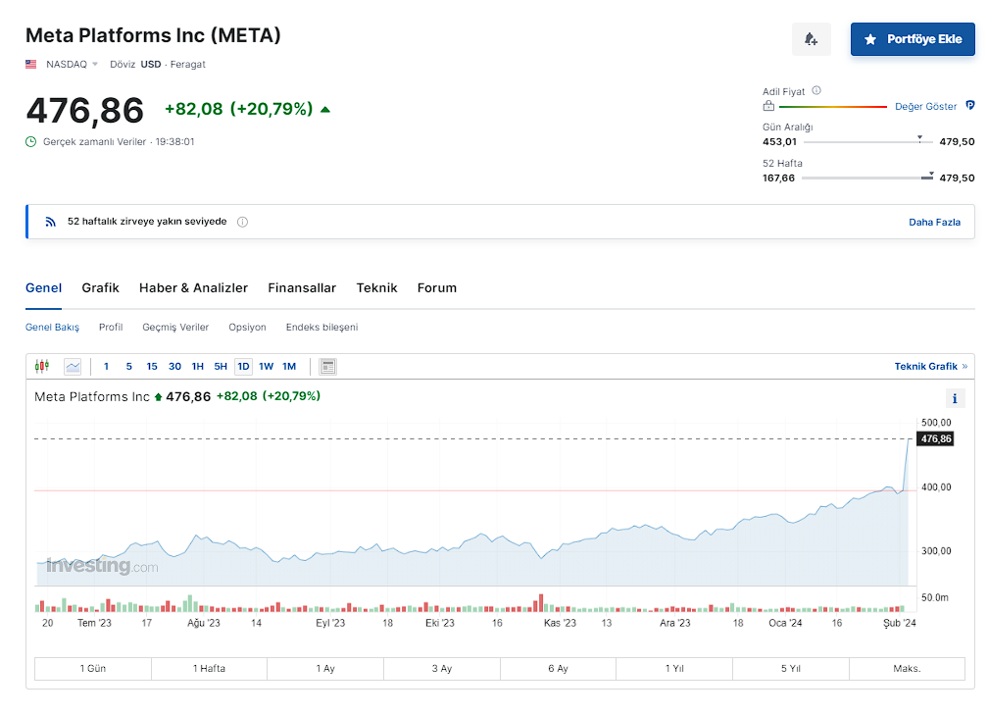Expand Daha Fazla in the 52-week notice
The height and width of the screenshot is (716, 988).
point(934,222)
